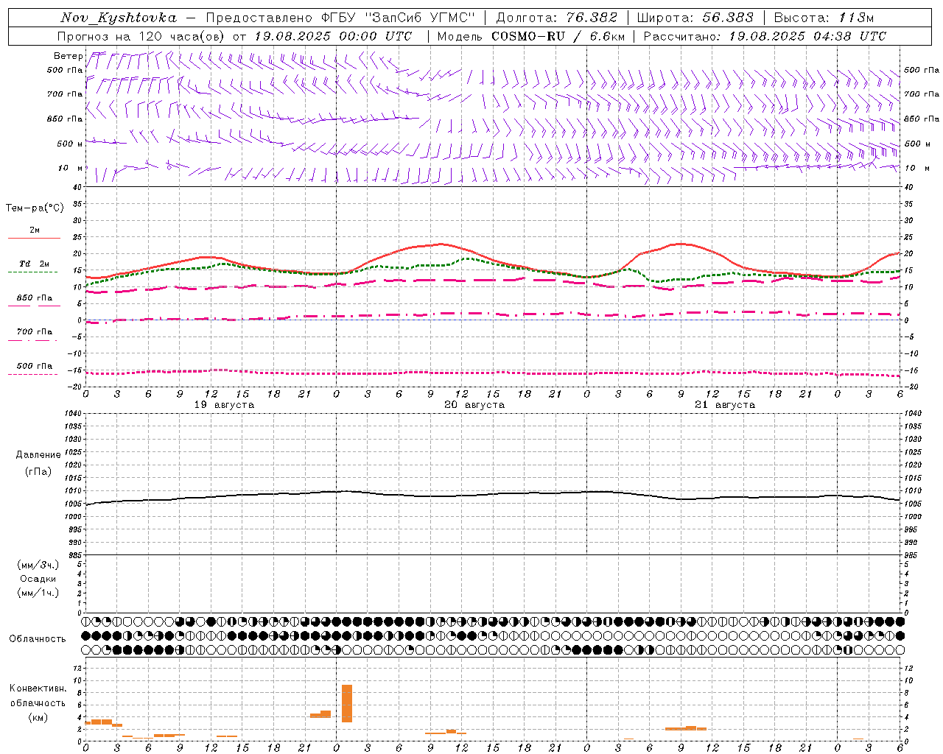943x754 pixels.
Task: Click the (мм/3ч.) precipitation unit label
Action: (38, 565)
